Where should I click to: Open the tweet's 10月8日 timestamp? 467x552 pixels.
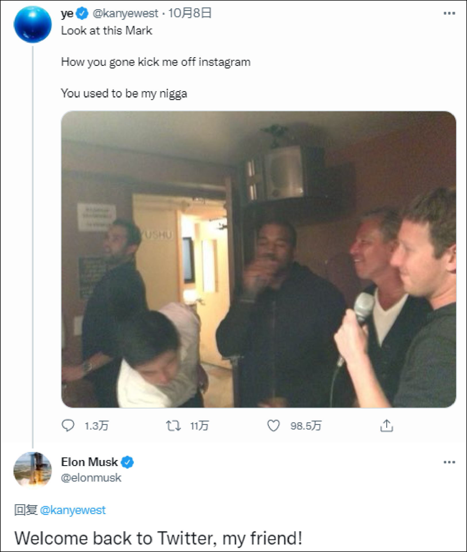click(x=190, y=14)
